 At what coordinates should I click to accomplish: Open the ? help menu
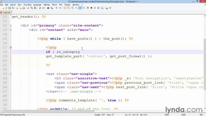82,5
